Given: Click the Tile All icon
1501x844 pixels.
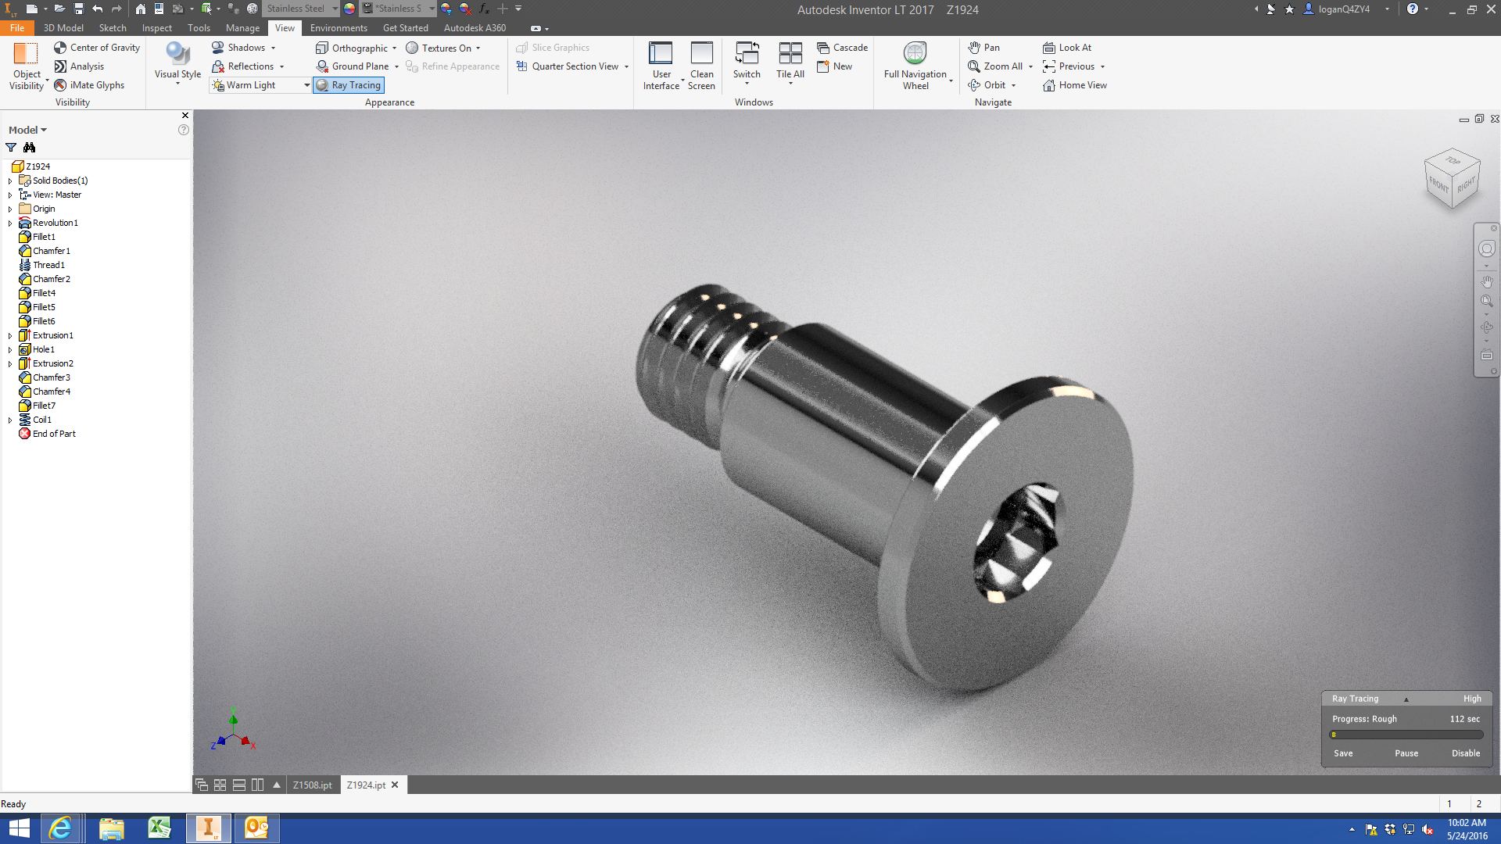Looking at the screenshot, I should 790,54.
